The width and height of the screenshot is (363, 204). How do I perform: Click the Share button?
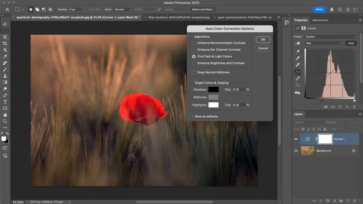319,10
